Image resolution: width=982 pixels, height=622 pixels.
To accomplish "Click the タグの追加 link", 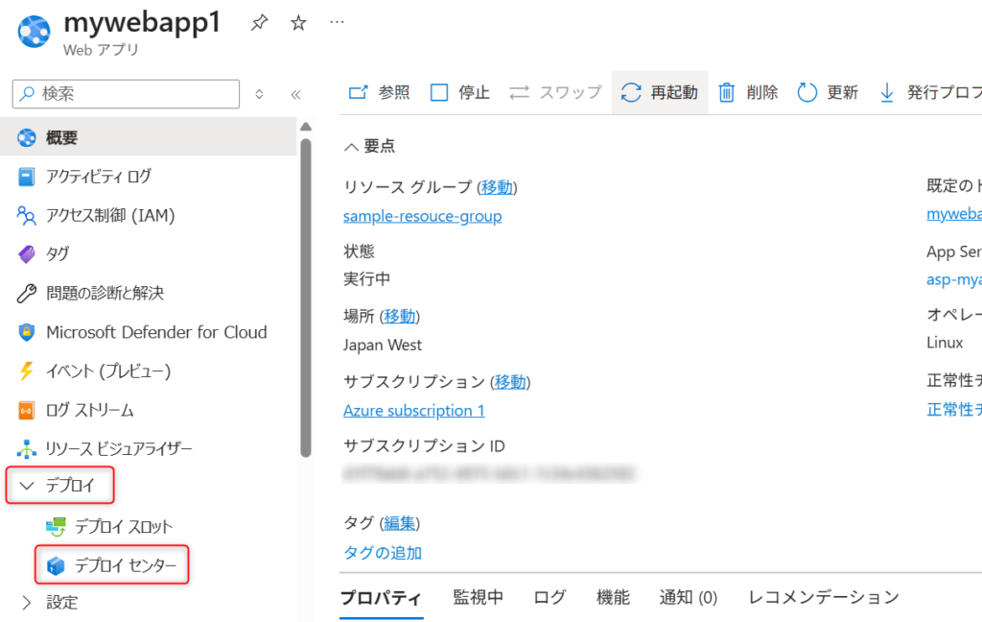I will click(x=383, y=553).
